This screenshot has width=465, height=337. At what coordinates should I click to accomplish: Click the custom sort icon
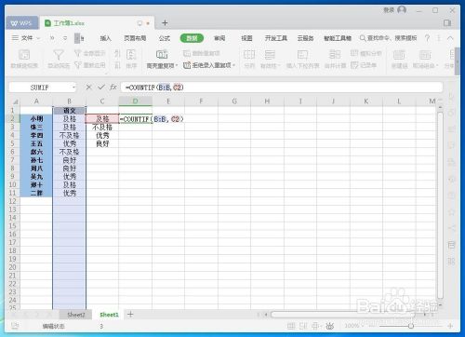pos(131,55)
